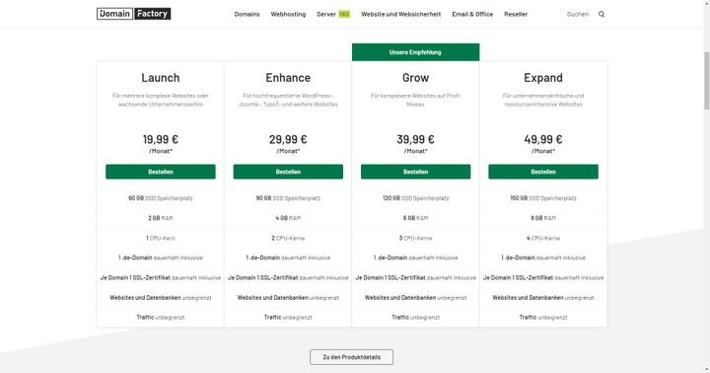The image size is (710, 373).
Task: Click the 49,99 € price
Action: (543, 139)
